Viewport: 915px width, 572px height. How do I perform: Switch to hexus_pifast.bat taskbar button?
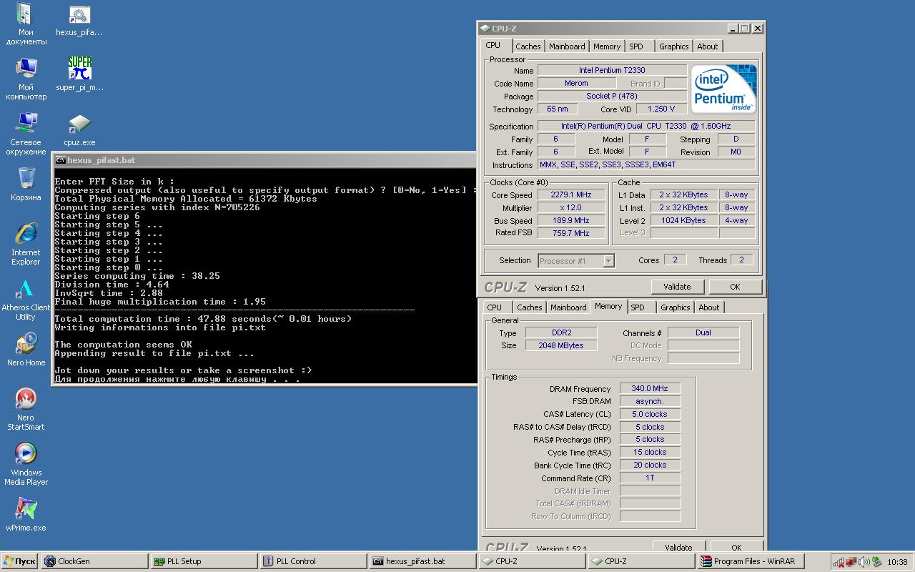pyautogui.click(x=422, y=561)
